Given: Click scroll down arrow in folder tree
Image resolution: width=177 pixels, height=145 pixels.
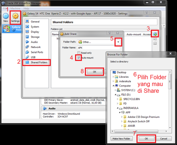Looking at the screenshot, I should [170, 128].
